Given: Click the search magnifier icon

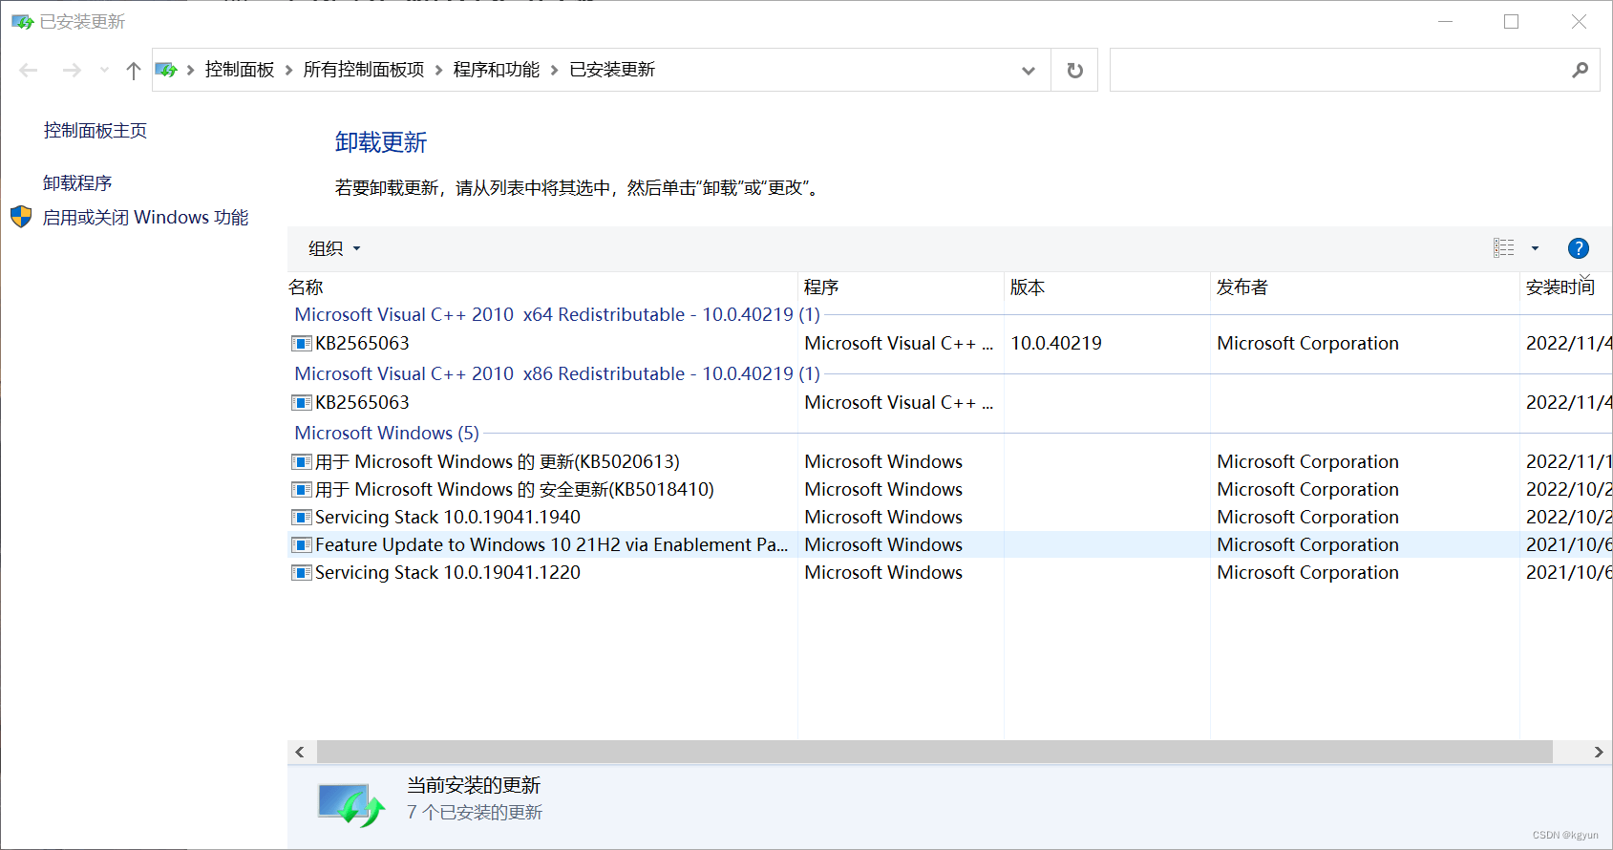Looking at the screenshot, I should point(1580,70).
